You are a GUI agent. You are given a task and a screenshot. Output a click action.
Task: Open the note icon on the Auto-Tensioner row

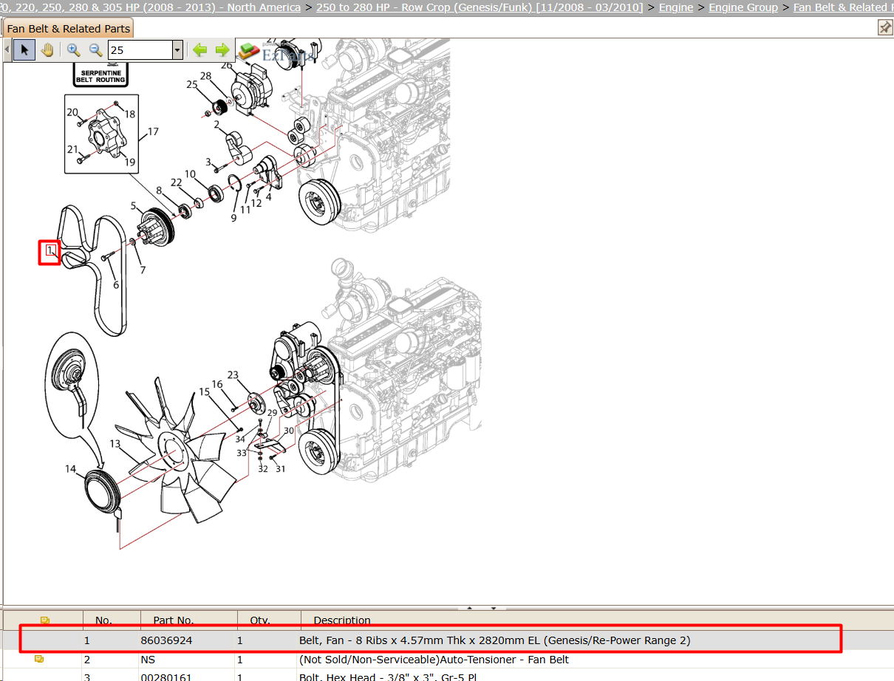39,659
